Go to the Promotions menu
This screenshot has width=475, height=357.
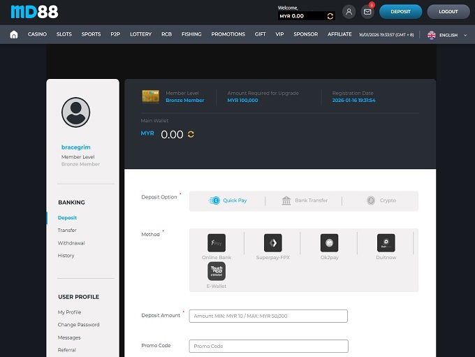[x=228, y=34]
